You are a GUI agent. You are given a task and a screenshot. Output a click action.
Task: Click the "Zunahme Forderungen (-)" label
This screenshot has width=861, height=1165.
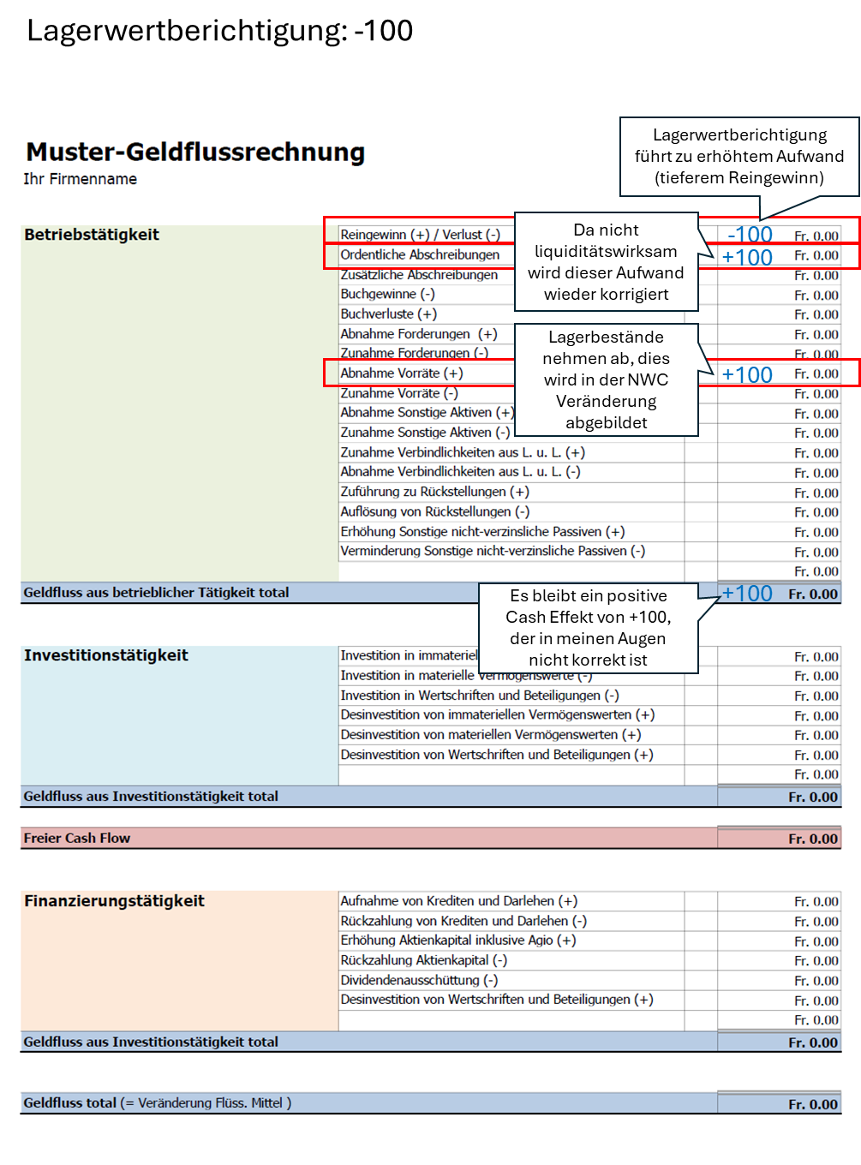point(415,353)
